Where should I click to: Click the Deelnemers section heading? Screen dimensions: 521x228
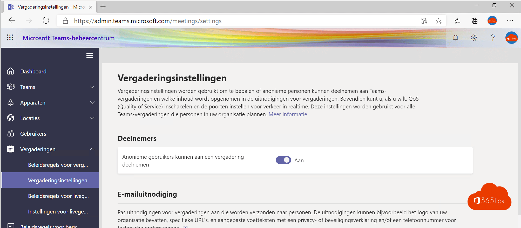point(137,138)
